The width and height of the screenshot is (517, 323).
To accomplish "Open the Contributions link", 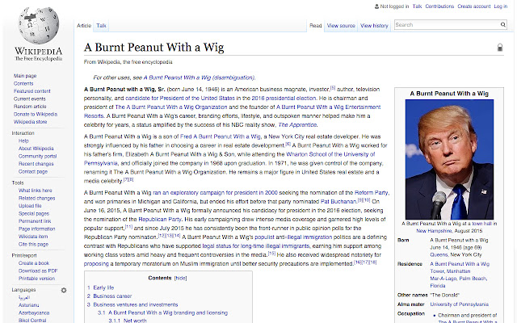I will (x=439, y=6).
